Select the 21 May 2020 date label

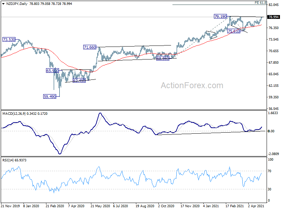100,206
